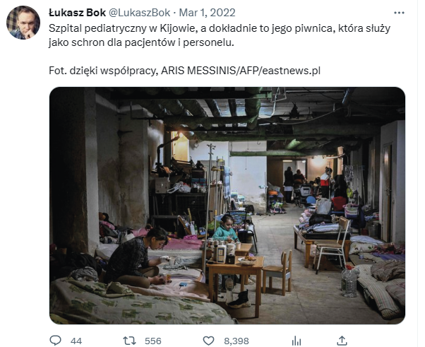Open the three-dot more options menu
The image size is (425, 347).
399,13
